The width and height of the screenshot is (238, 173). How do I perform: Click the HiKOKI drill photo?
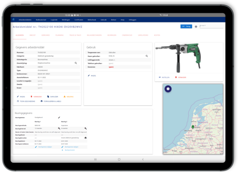point(178,58)
